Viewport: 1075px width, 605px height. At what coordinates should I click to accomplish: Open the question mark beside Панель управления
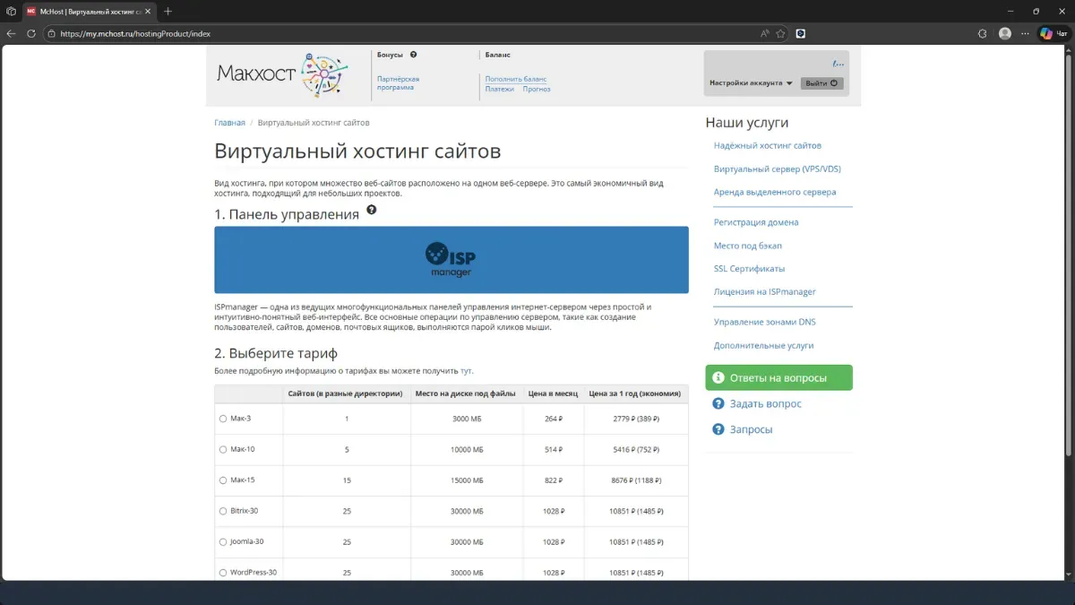tap(373, 209)
